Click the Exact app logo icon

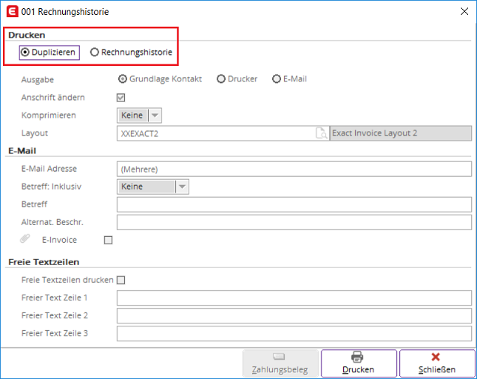12,12
